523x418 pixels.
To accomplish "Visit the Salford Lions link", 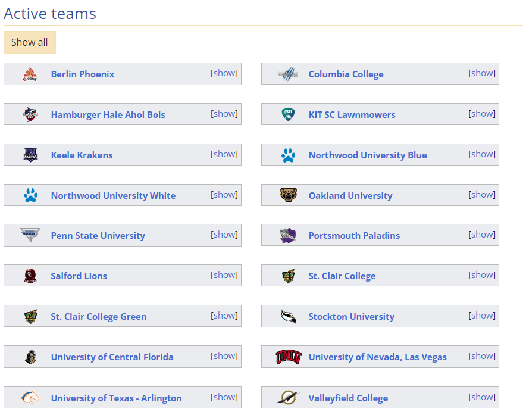I will pos(79,276).
